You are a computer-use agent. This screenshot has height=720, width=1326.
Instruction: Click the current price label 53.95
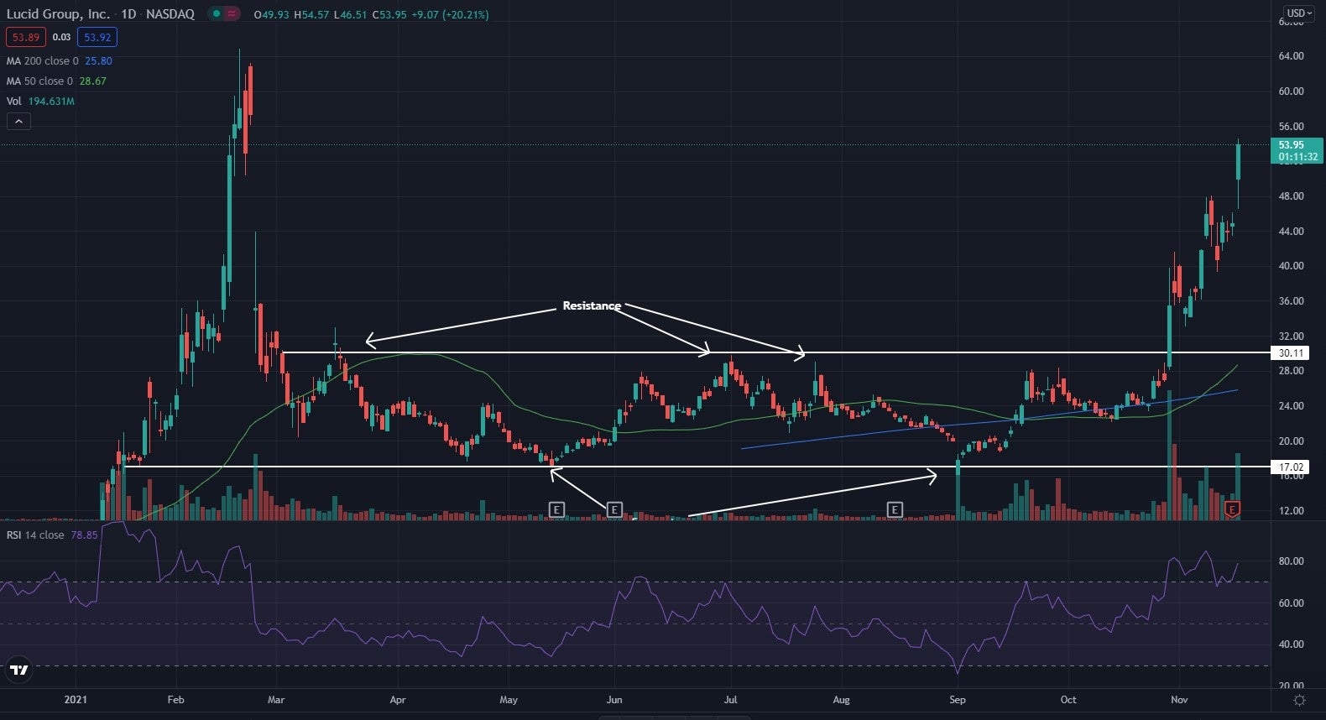point(1297,150)
